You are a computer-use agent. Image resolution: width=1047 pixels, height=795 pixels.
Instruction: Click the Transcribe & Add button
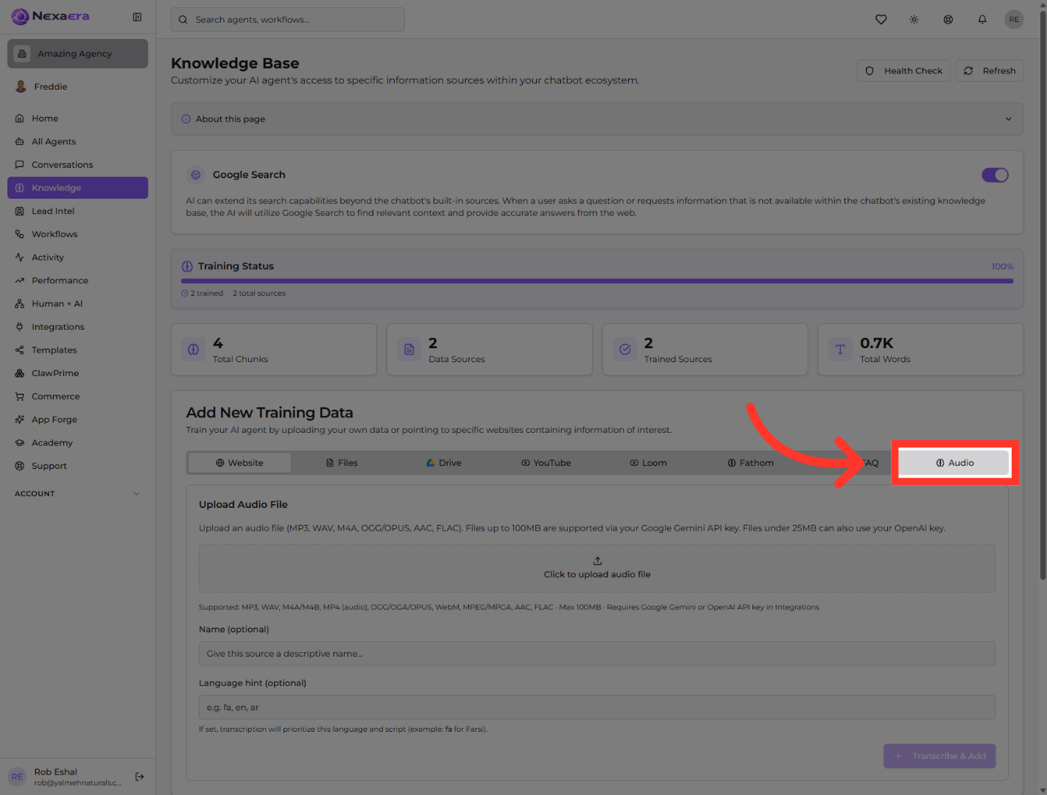(x=940, y=756)
